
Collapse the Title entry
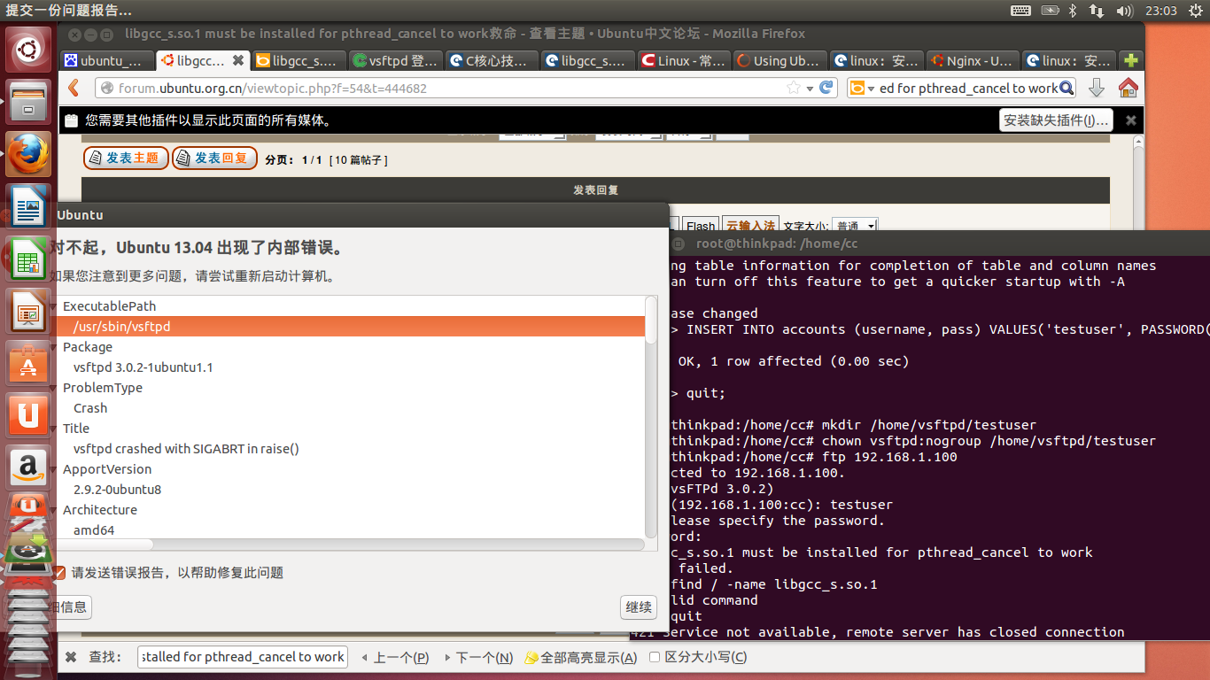[54, 429]
